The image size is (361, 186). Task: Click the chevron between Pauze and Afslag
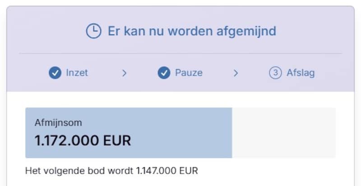tap(236, 73)
